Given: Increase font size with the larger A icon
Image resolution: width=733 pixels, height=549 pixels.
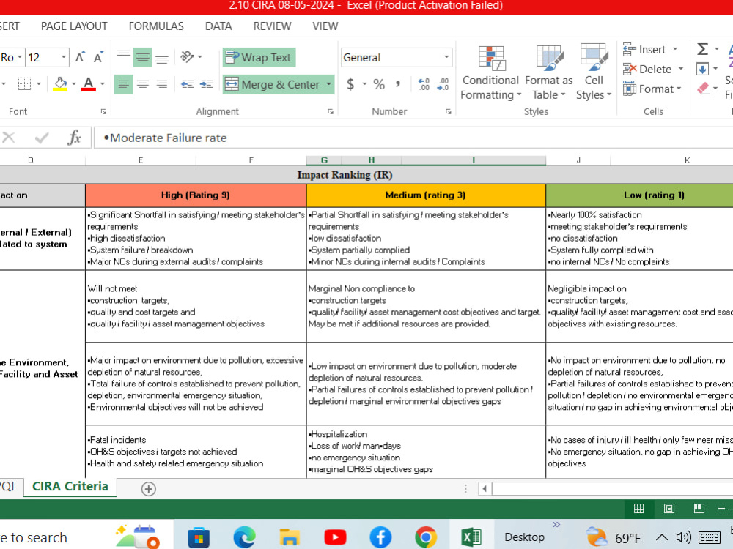Looking at the screenshot, I should tap(80, 57).
